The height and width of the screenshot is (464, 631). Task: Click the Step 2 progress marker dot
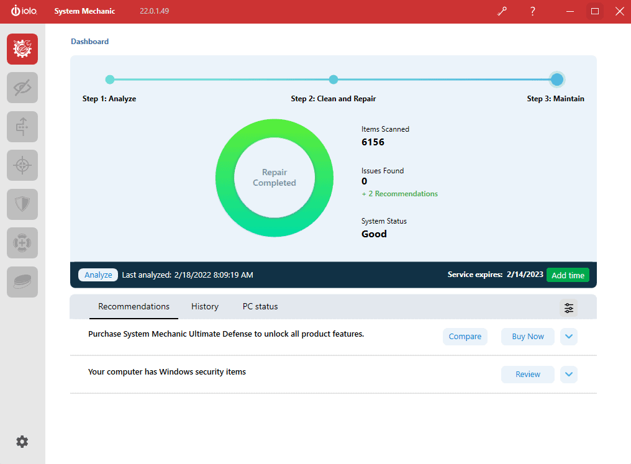tap(334, 80)
